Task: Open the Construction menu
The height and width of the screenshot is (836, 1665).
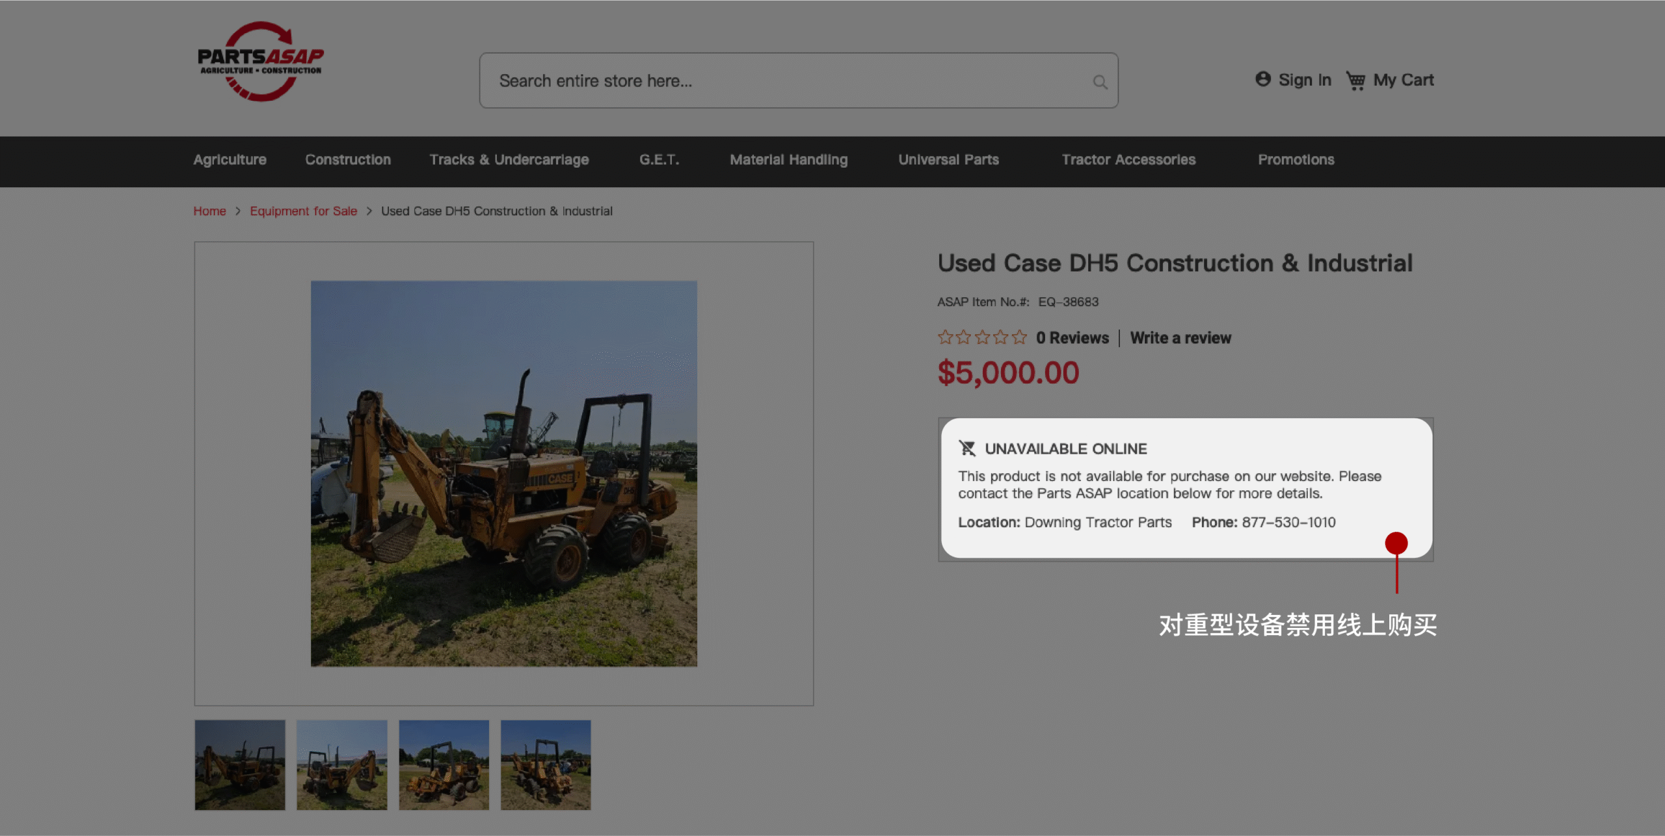Action: [x=348, y=160]
